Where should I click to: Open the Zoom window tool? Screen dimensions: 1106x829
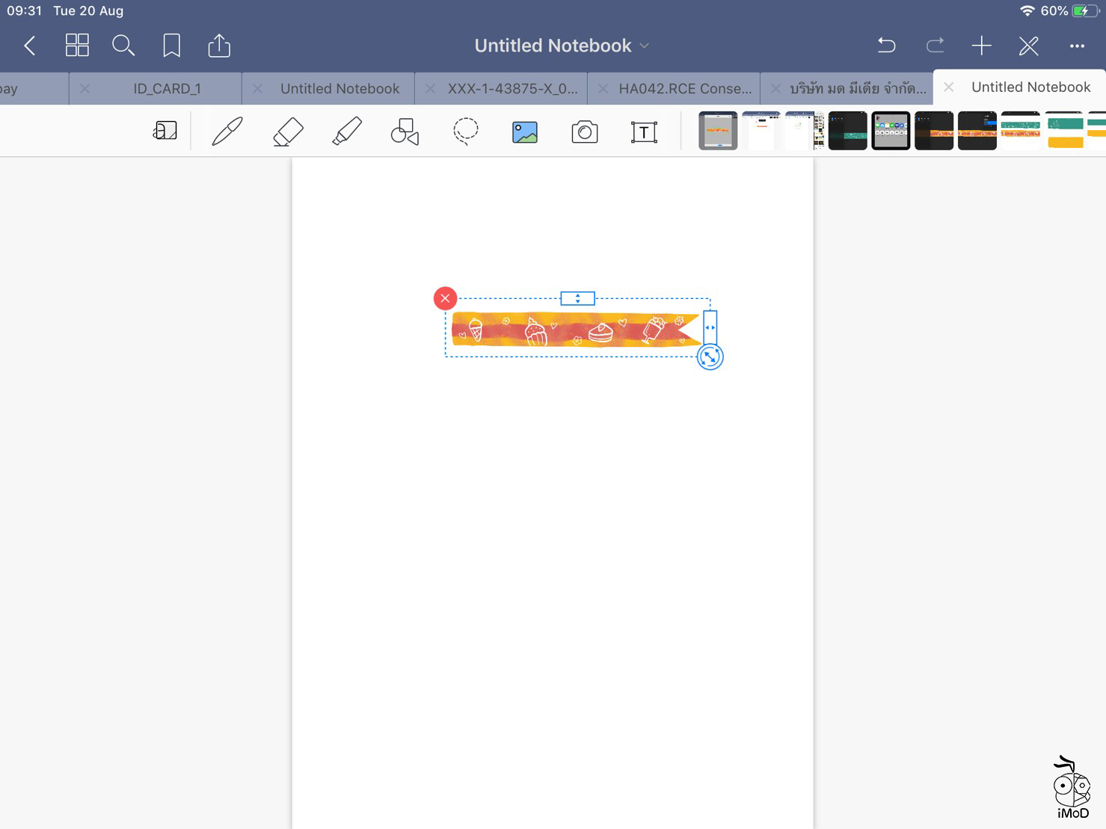(165, 130)
